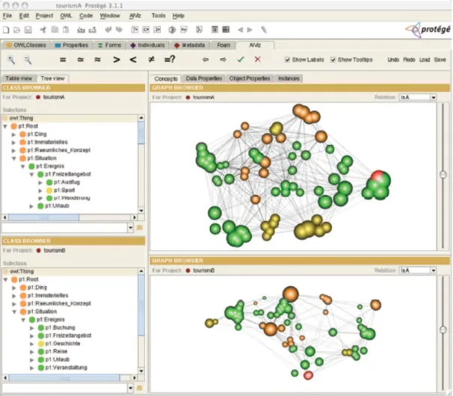Collapse p1:Freizeitangebot in tourismA tree
The width and height of the screenshot is (453, 396).
(32, 174)
